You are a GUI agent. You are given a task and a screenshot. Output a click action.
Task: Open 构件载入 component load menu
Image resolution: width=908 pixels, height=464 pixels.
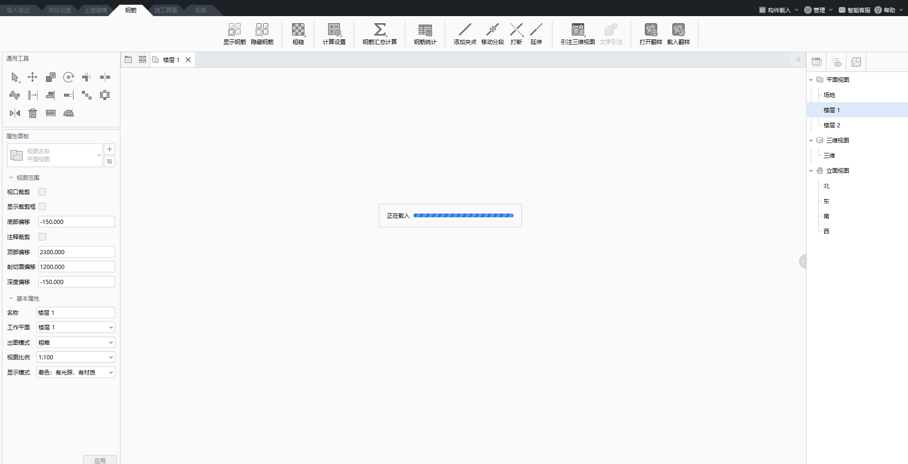(779, 10)
